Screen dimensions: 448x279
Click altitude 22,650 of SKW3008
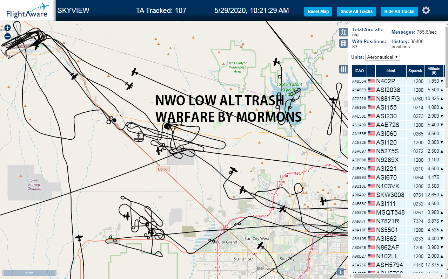click(432, 195)
